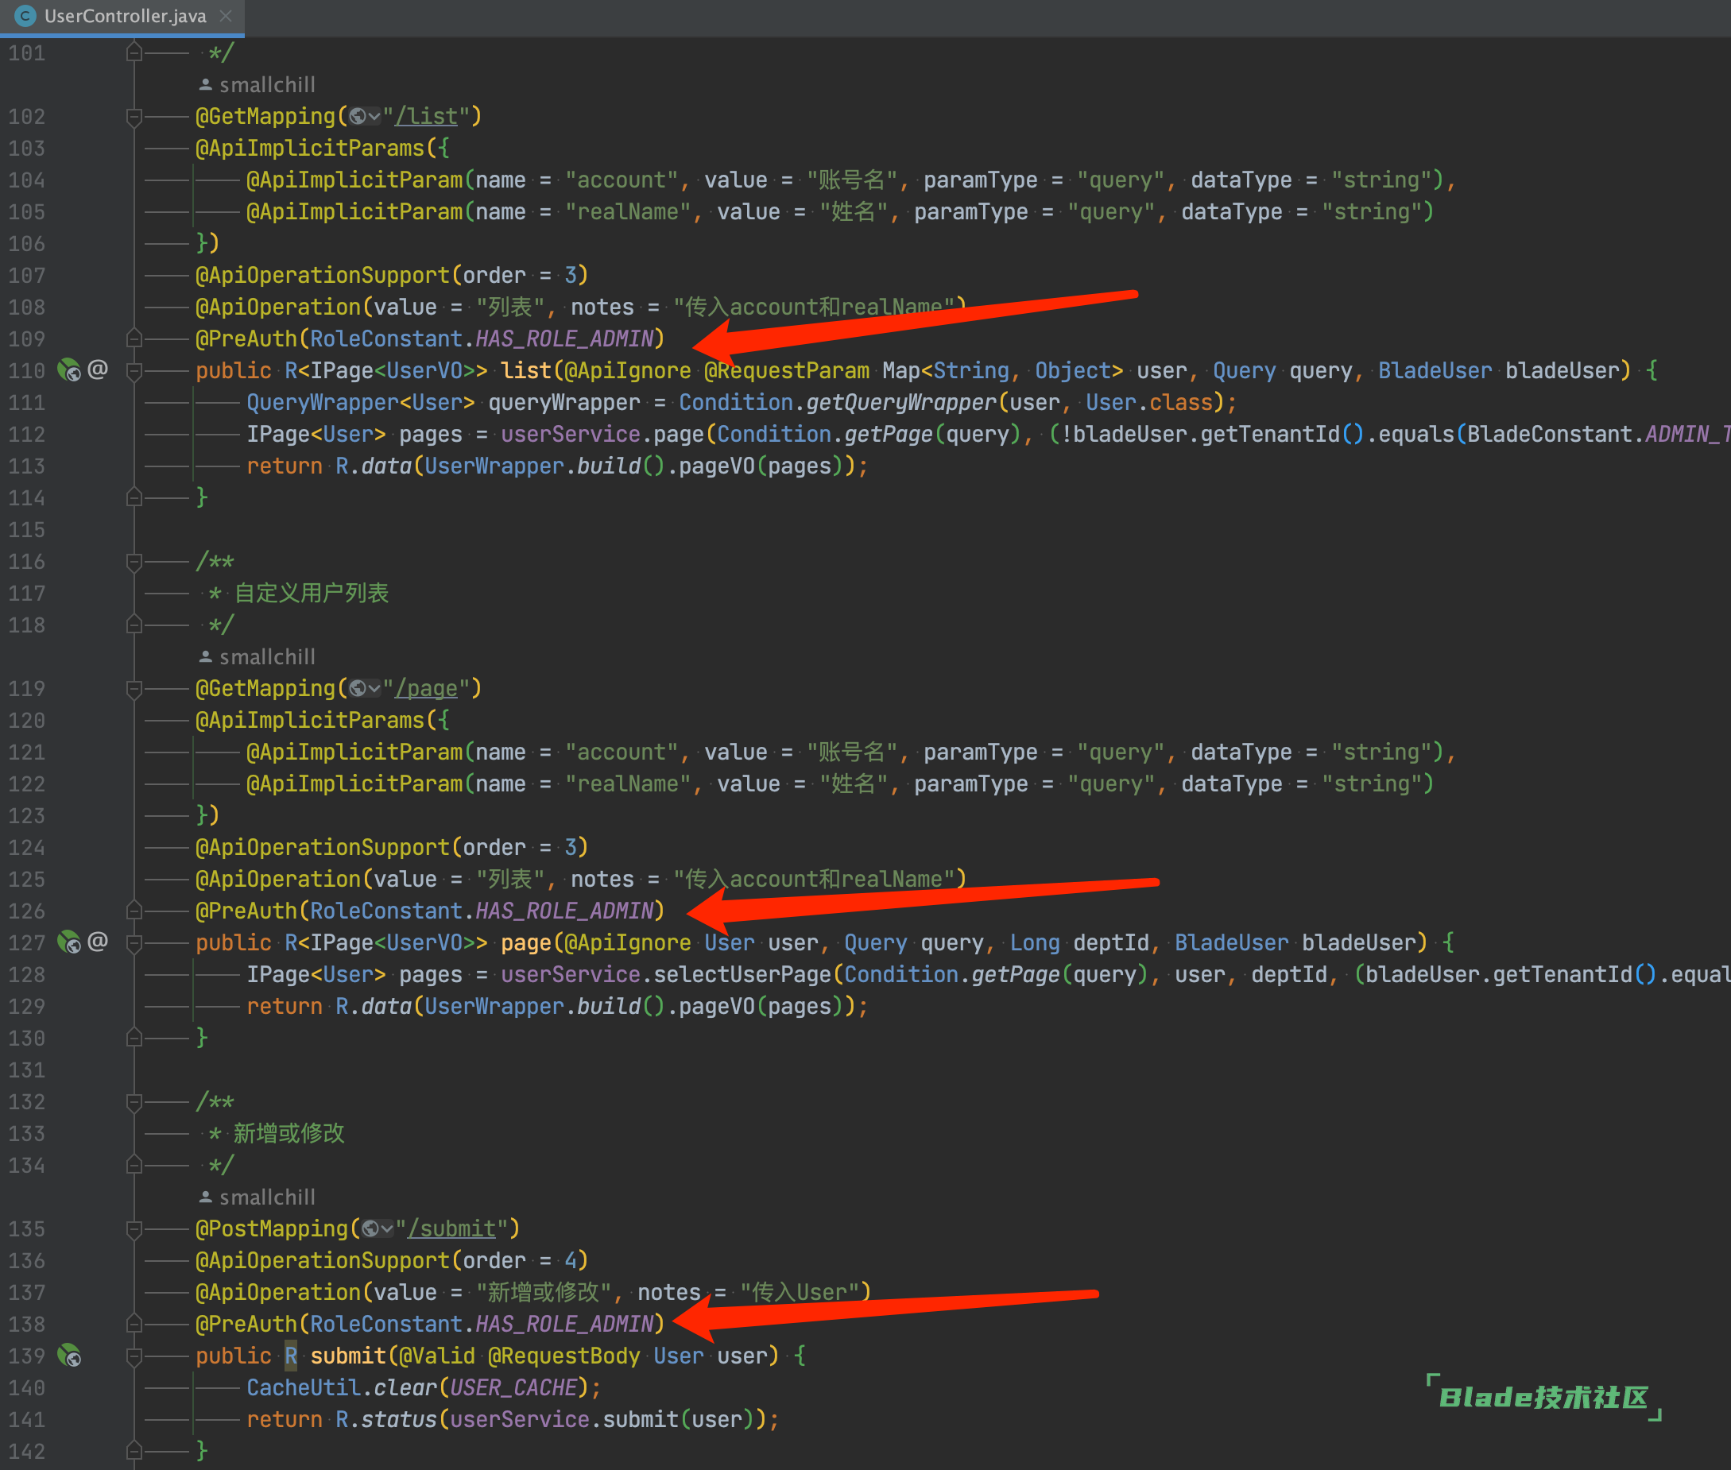Click @RequestBody on line 139
The width and height of the screenshot is (1731, 1470).
tap(563, 1356)
